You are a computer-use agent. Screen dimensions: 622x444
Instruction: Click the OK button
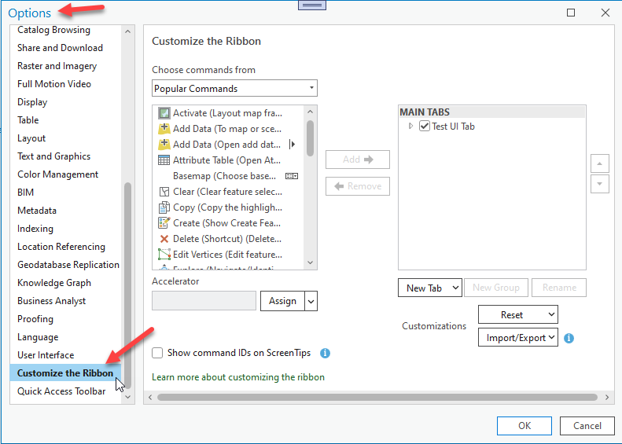pyautogui.click(x=524, y=426)
